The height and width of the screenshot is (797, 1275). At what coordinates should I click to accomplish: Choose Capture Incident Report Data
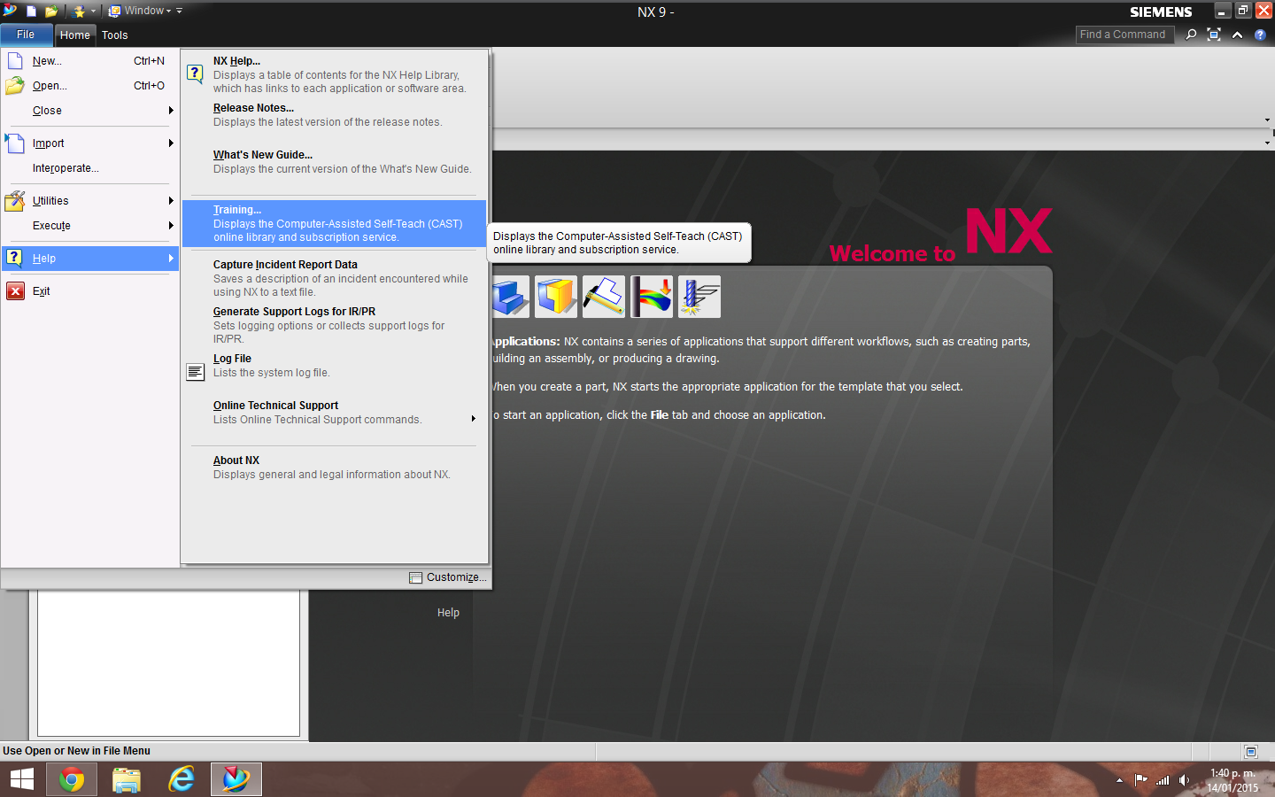(335, 278)
